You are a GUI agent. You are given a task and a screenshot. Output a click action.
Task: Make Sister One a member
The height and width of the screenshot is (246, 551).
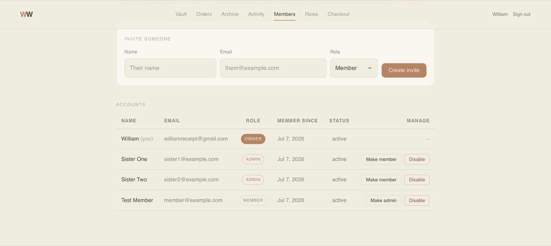click(x=381, y=159)
